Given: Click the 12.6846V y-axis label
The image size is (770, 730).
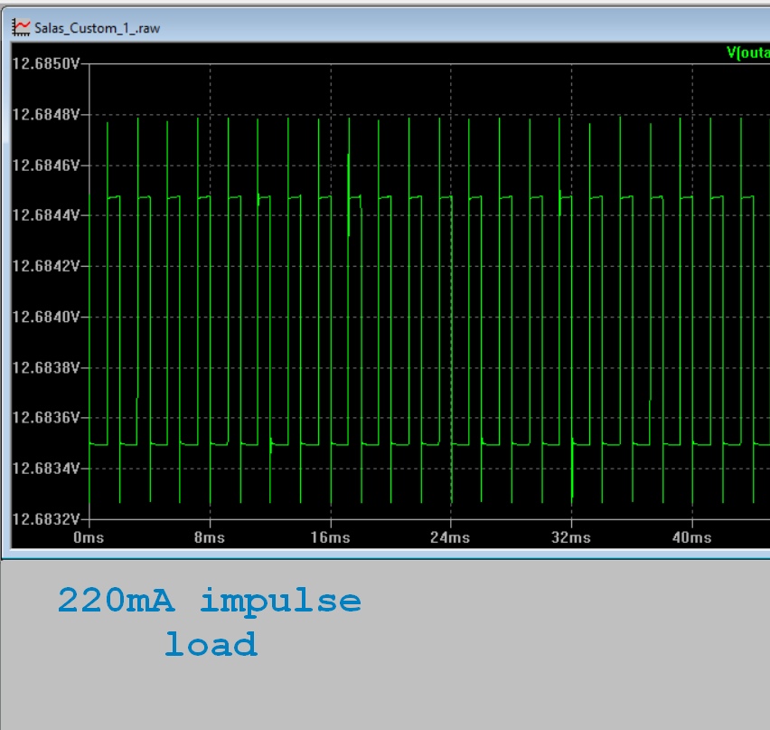Looking at the screenshot, I should (x=46, y=166).
